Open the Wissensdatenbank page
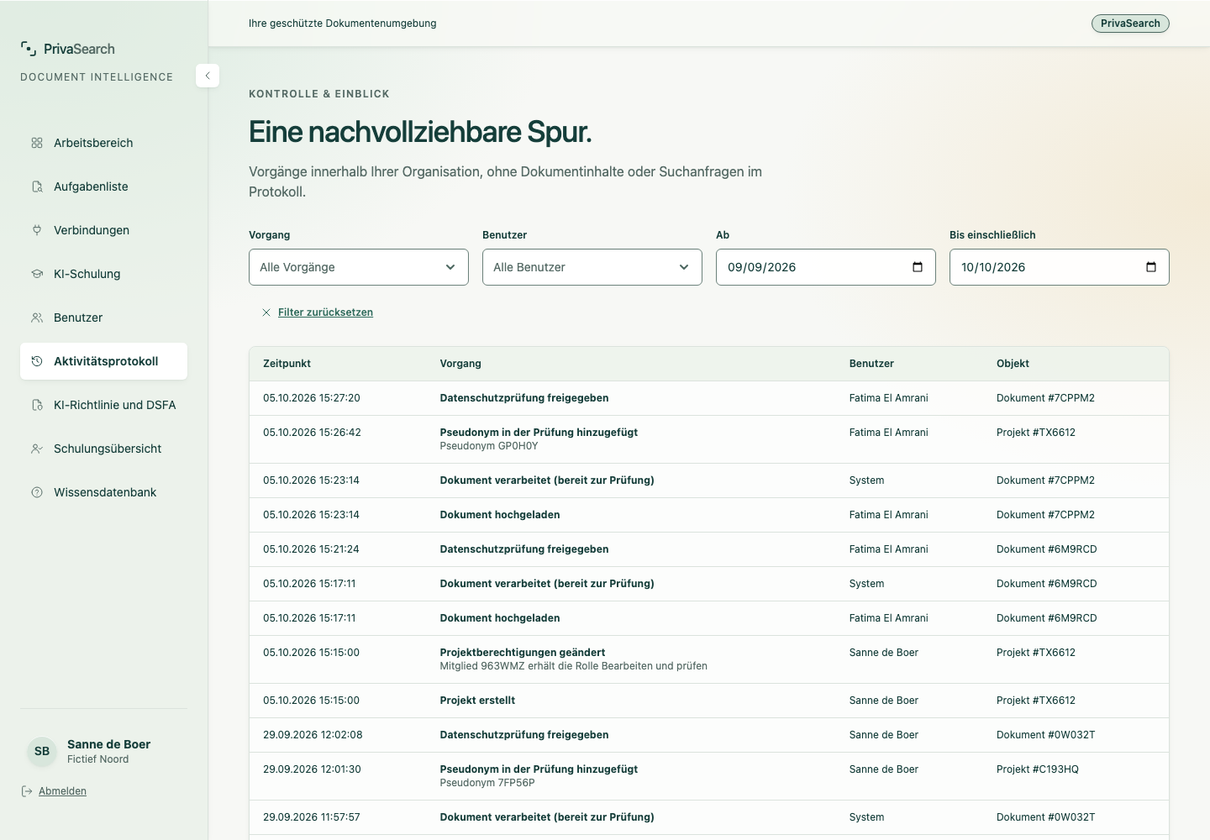Image resolution: width=1210 pixels, height=840 pixels. point(103,492)
